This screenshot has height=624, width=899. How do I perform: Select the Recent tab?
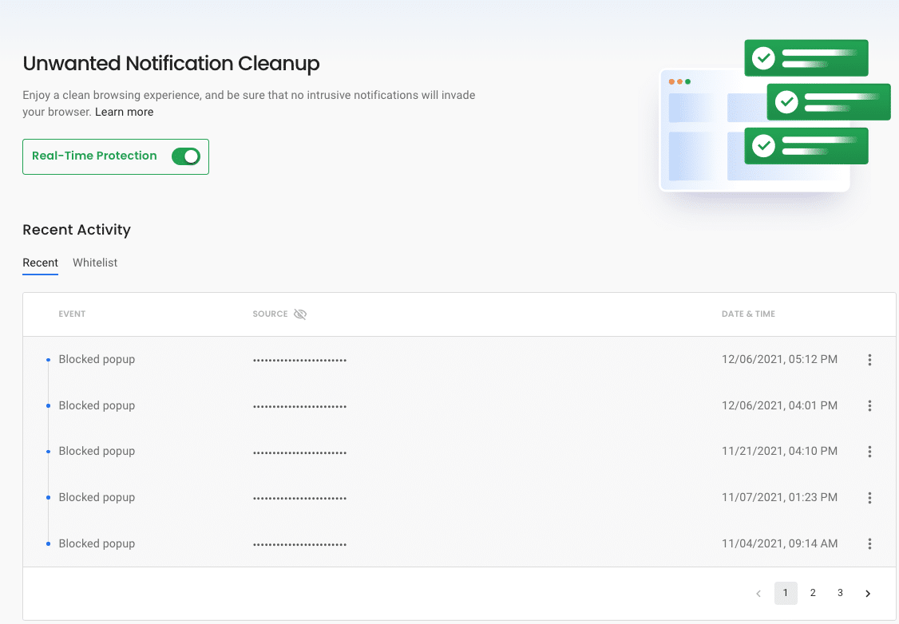coord(40,263)
